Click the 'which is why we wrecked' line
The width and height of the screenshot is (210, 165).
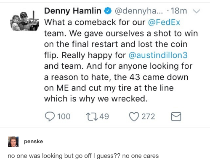pyautogui.click(x=96, y=99)
